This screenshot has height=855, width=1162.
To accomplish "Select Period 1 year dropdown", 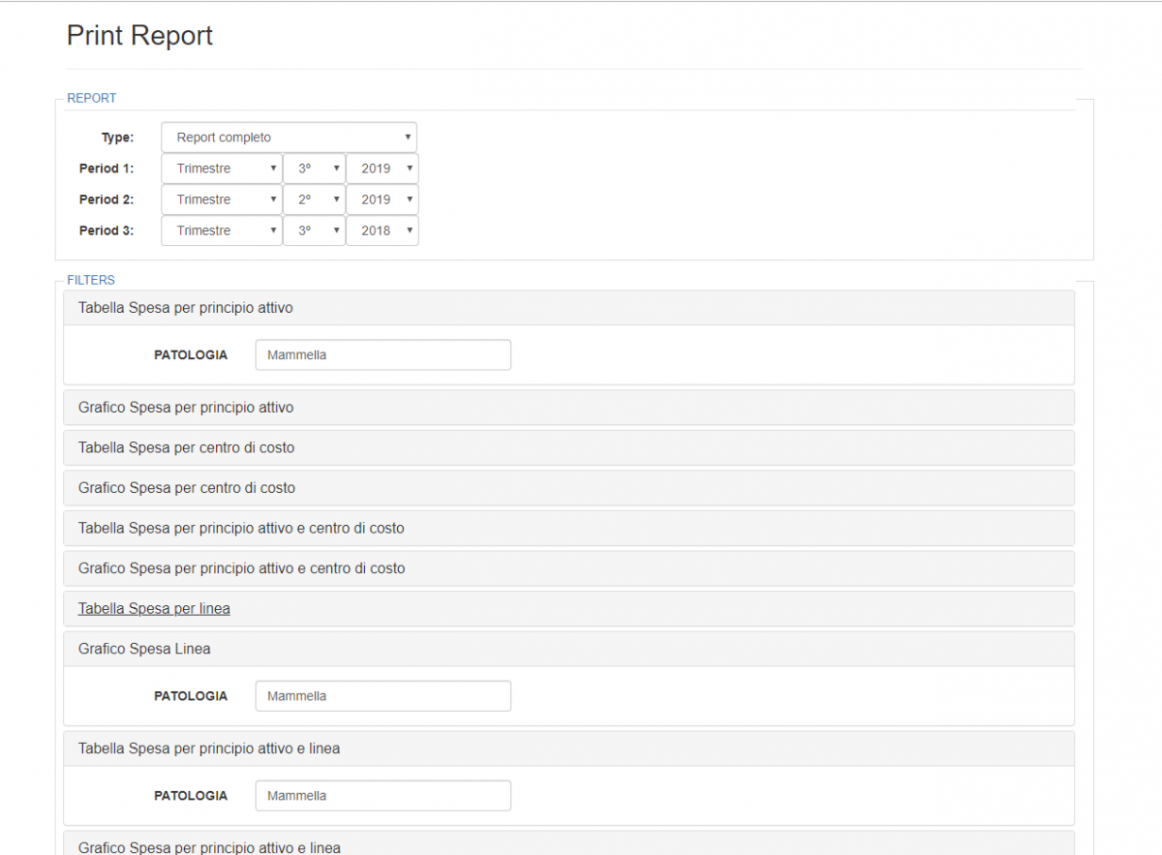I will (382, 168).
